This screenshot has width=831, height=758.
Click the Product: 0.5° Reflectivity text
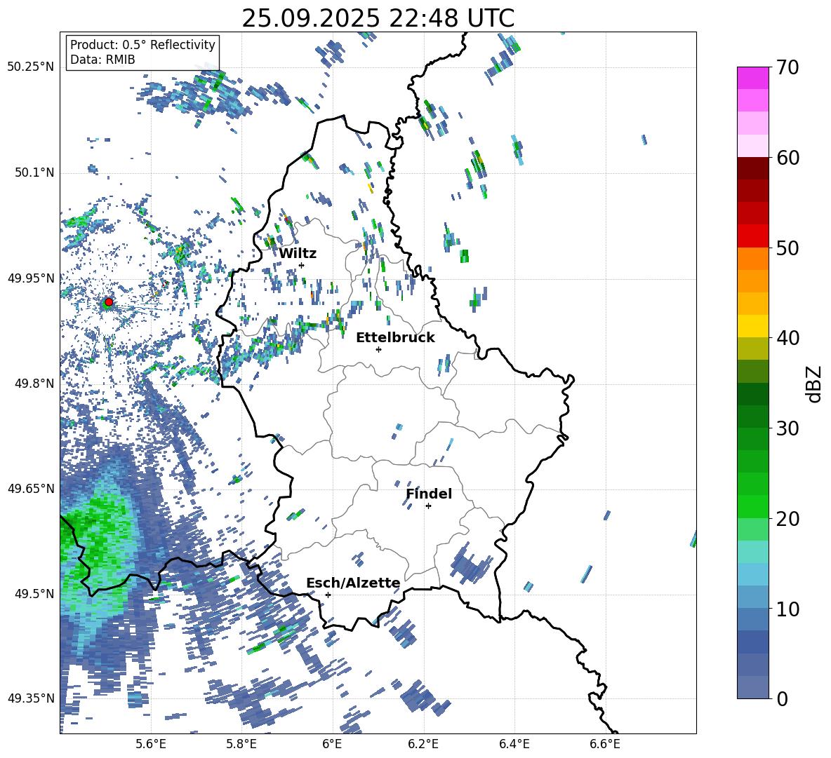142,45
